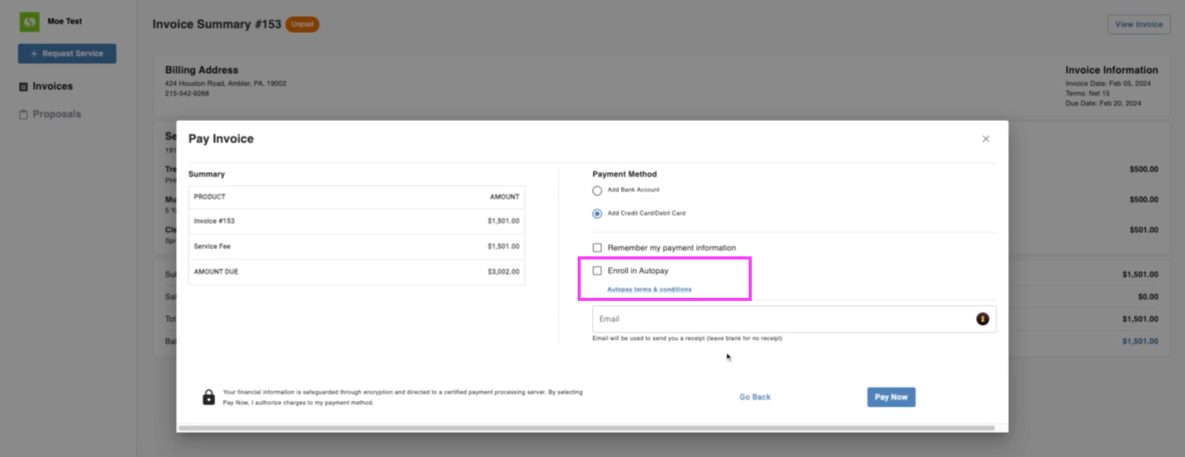Check Remember my payment information
This screenshot has height=457, width=1185.
(597, 248)
